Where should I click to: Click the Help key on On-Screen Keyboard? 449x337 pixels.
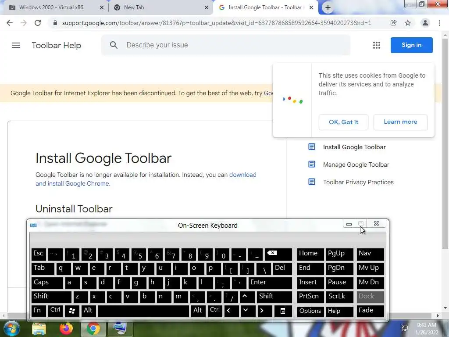[x=340, y=311]
